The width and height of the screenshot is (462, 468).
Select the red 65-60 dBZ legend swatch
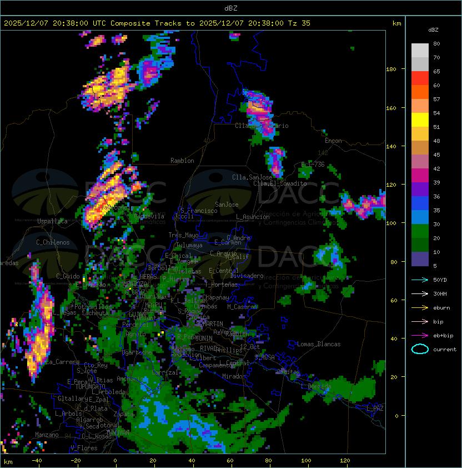click(420, 78)
